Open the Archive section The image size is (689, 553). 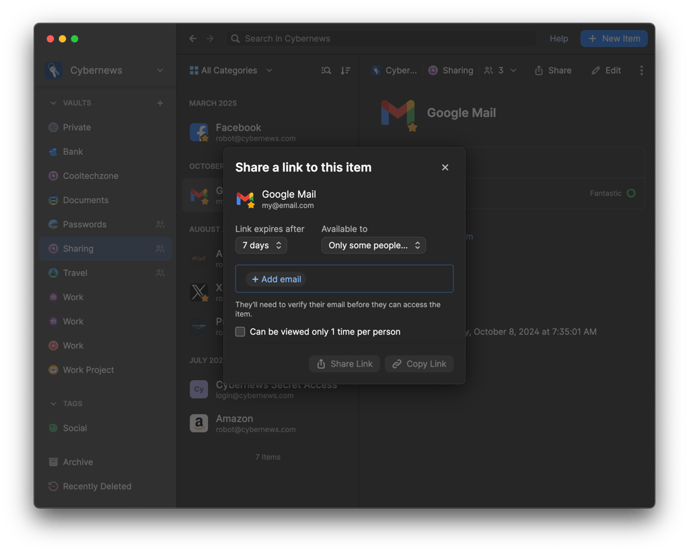coord(105,462)
